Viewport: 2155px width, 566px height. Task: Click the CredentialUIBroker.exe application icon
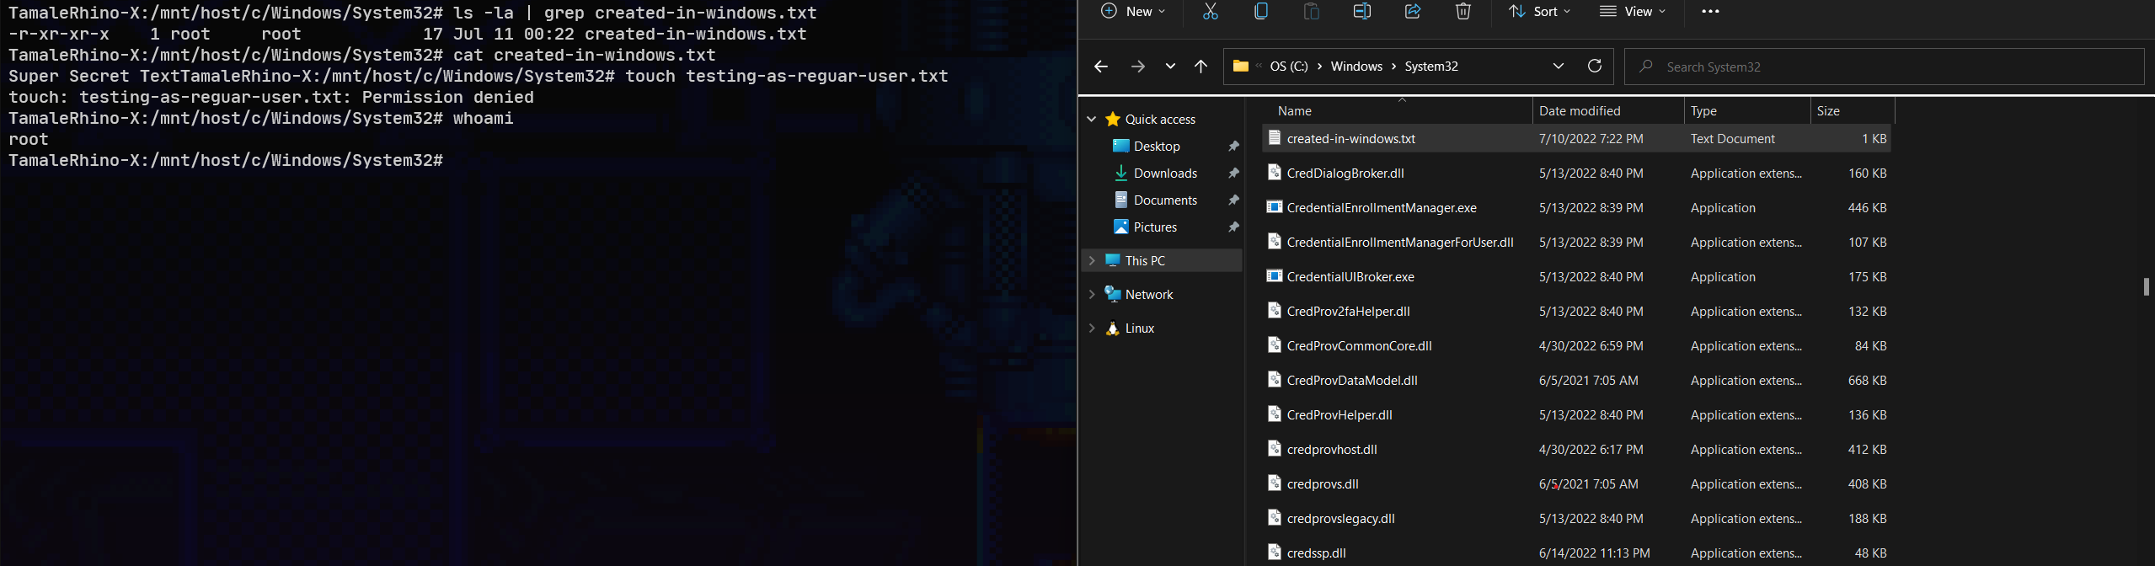coord(1275,275)
